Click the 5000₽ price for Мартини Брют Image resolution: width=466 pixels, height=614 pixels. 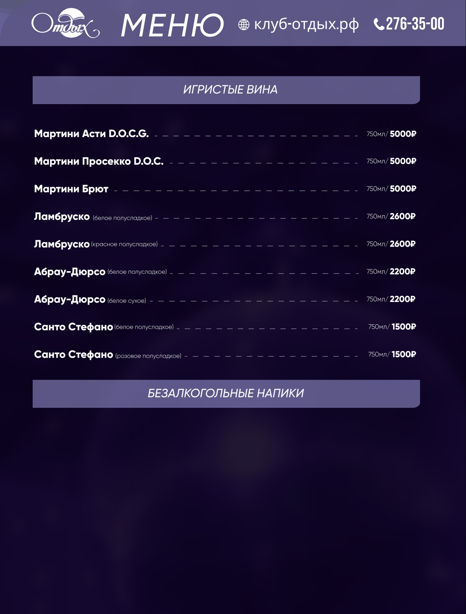pyautogui.click(x=403, y=189)
